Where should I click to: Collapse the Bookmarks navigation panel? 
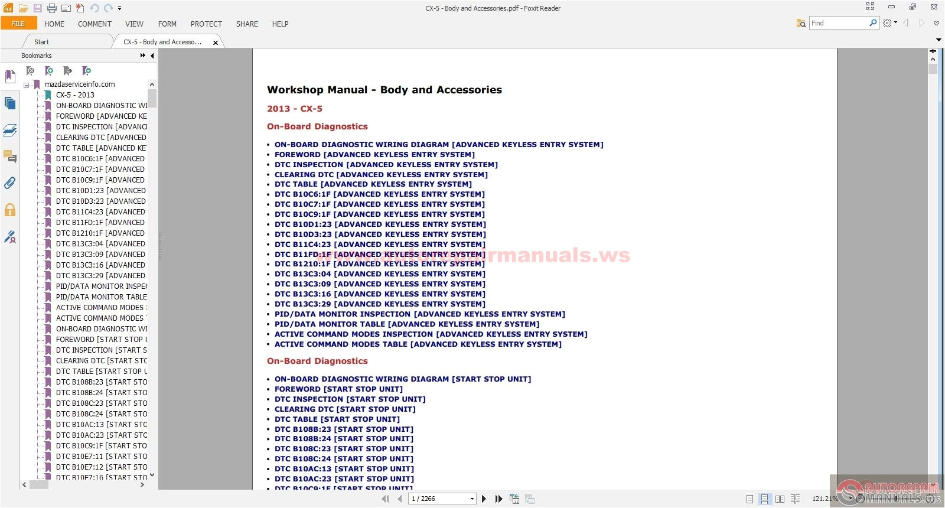[x=152, y=56]
